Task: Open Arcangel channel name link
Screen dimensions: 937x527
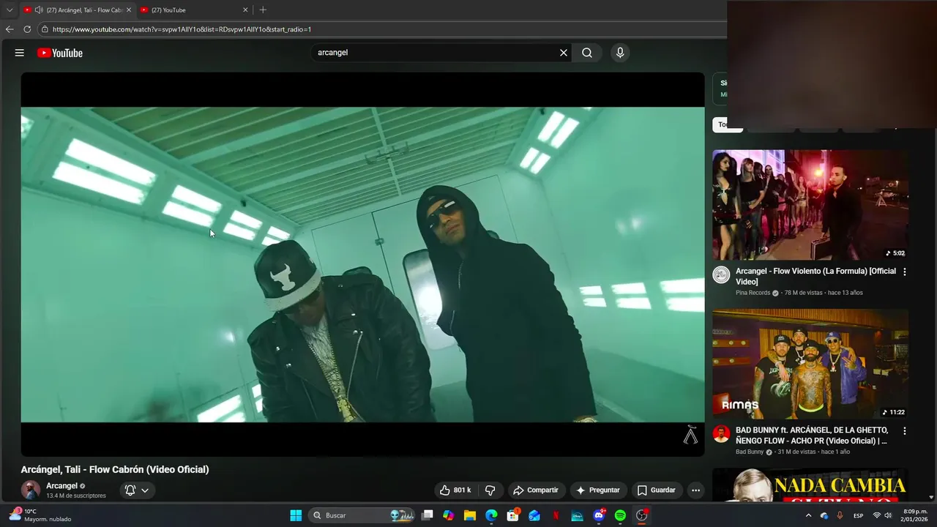Action: pyautogui.click(x=61, y=486)
